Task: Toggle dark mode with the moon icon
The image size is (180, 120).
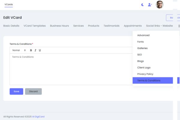Action: [x=142, y=5]
